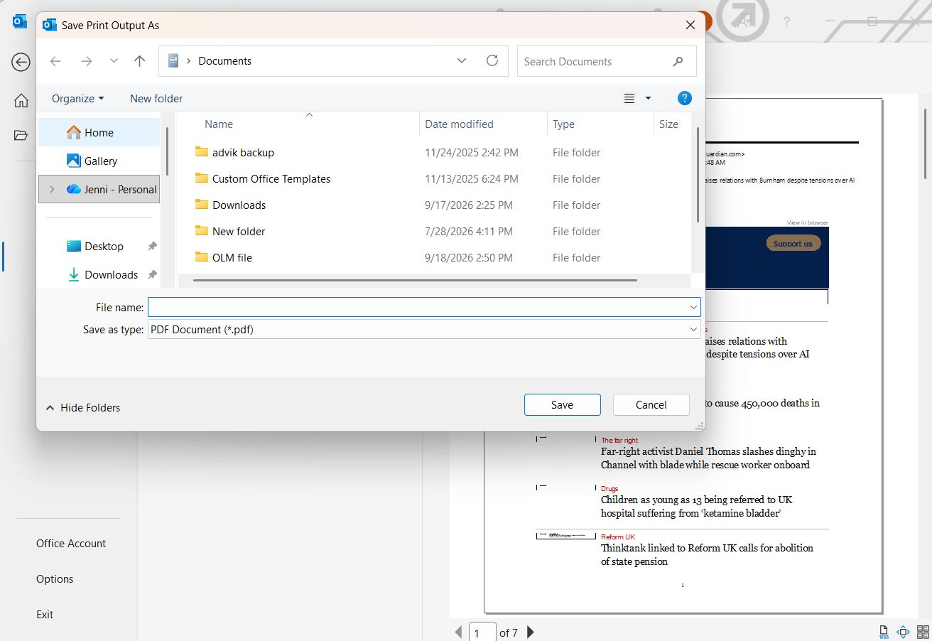Select Home in navigation pane
This screenshot has height=641, width=932.
[99, 133]
